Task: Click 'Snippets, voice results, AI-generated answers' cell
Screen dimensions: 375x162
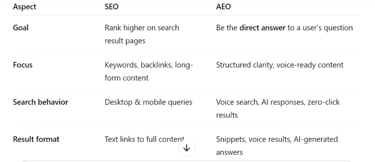Action: point(277,146)
